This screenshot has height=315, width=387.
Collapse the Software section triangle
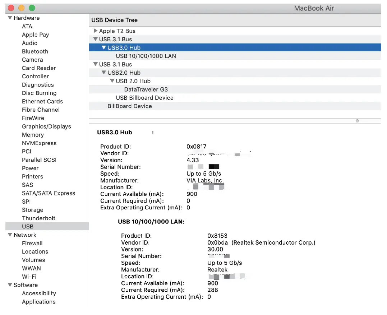(10, 285)
